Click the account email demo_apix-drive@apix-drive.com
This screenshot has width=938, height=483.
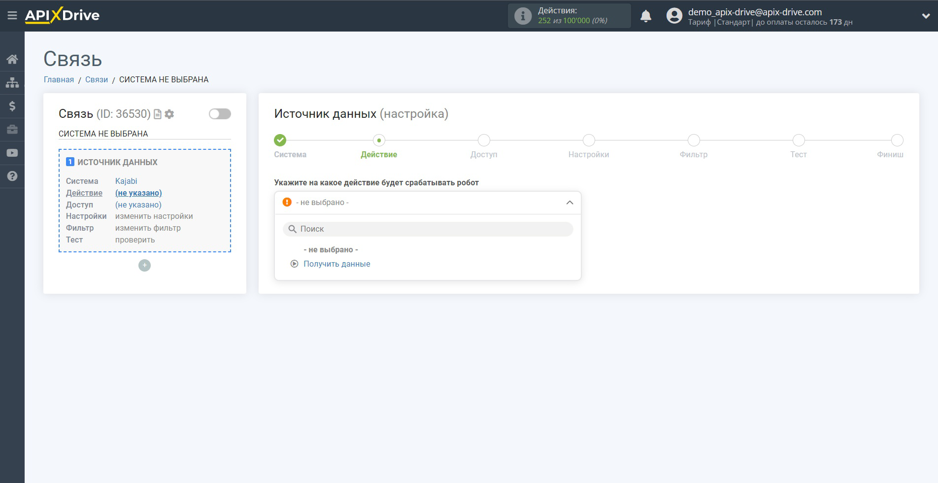click(755, 12)
